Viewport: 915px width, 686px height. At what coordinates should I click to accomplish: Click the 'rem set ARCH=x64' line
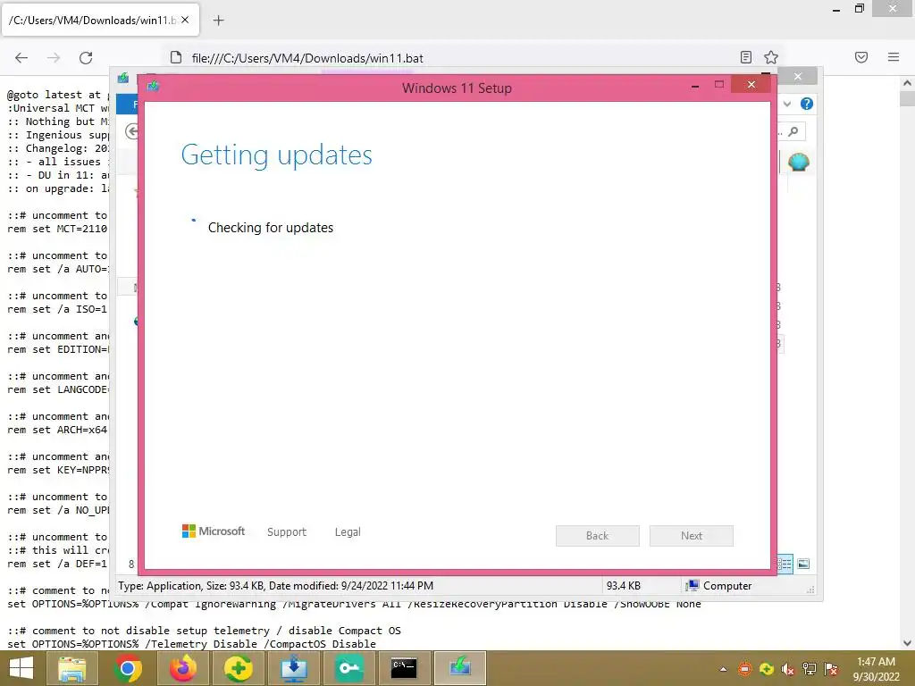pos(57,430)
